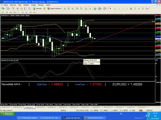This screenshot has width=161, height=120.
Task: Switch to MN monthly timeframe
Action: point(34,12)
